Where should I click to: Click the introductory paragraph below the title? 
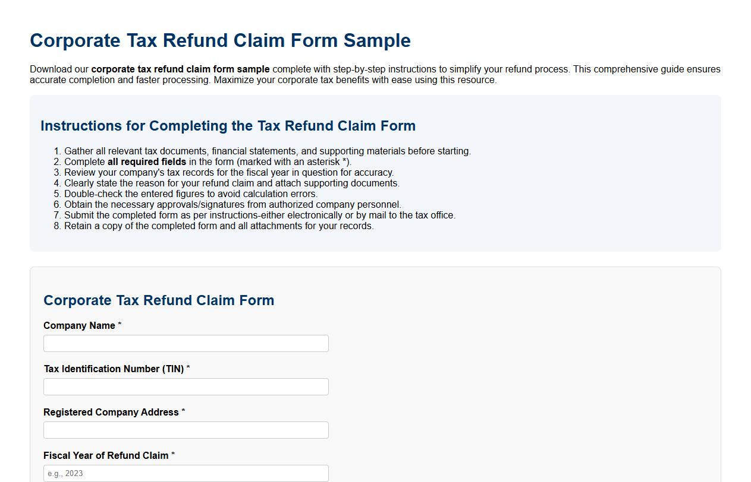tap(375, 74)
